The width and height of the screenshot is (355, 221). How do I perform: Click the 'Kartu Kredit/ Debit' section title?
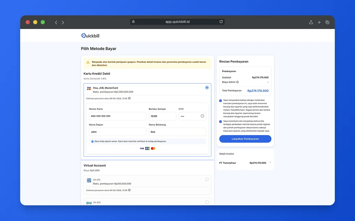pos(97,74)
